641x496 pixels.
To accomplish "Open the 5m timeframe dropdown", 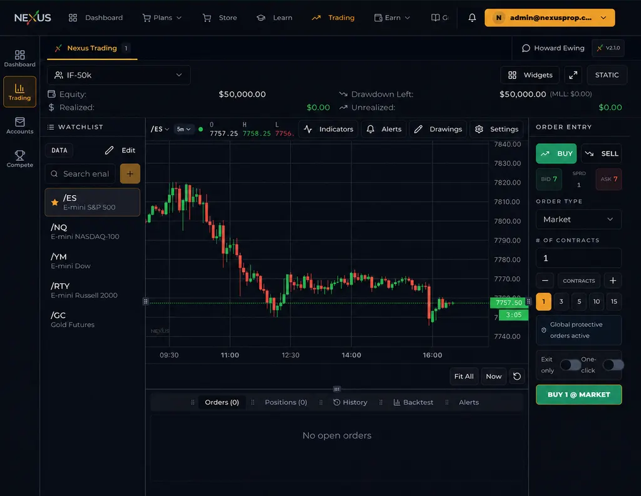I will tap(183, 129).
